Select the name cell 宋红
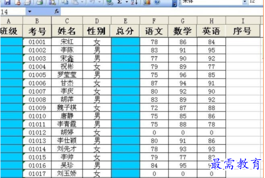Viewport: 265px width, 178px height. (x=67, y=42)
